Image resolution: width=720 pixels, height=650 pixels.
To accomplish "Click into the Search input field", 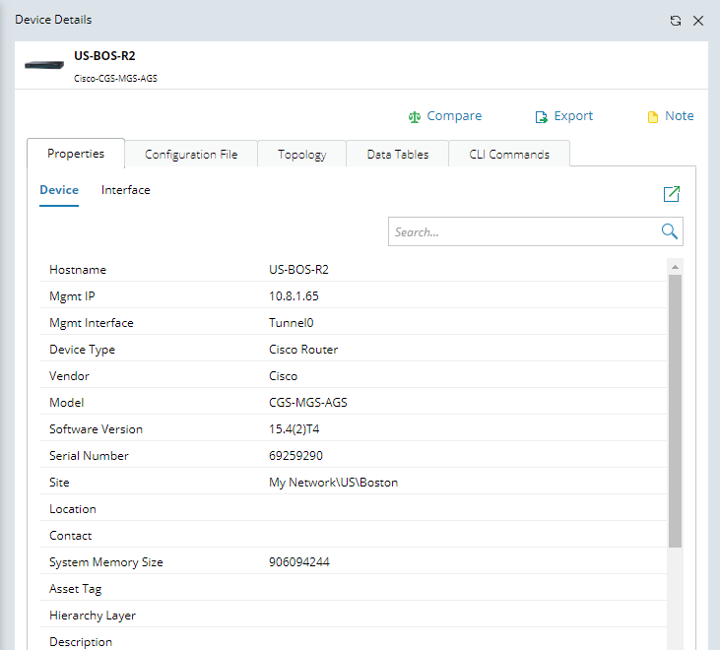I will tap(522, 232).
